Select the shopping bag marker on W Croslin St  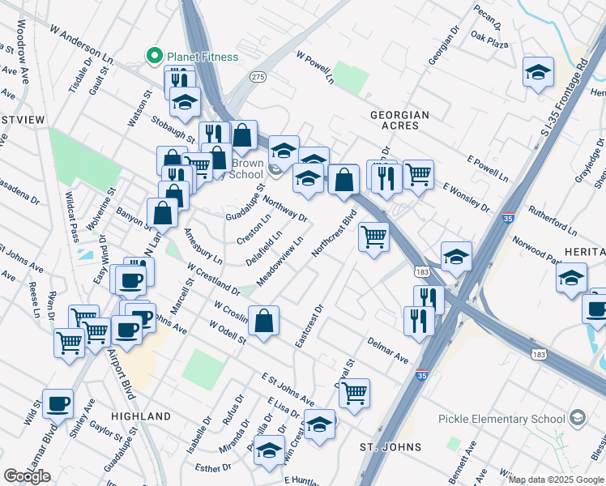(x=264, y=322)
